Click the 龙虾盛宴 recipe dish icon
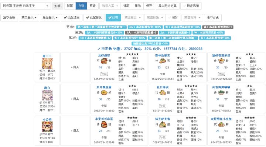 click(x=104, y=61)
